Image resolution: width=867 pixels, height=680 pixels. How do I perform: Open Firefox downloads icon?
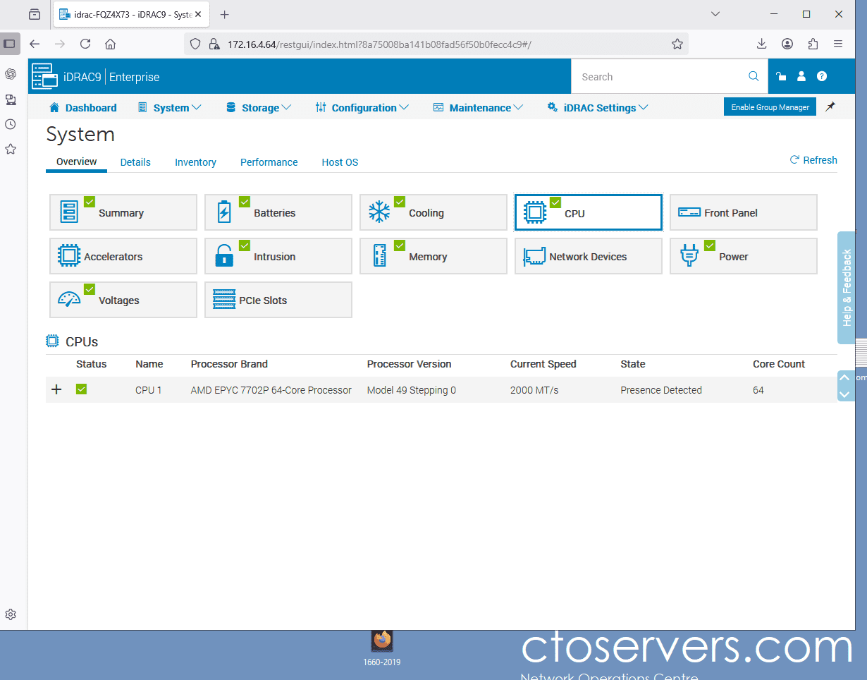click(762, 44)
